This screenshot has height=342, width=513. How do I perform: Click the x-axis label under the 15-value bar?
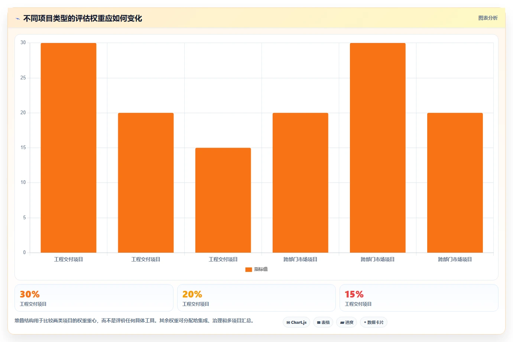pyautogui.click(x=223, y=259)
